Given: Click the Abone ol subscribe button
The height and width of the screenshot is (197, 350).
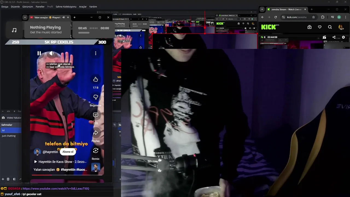Looking at the screenshot, I should click(68, 152).
